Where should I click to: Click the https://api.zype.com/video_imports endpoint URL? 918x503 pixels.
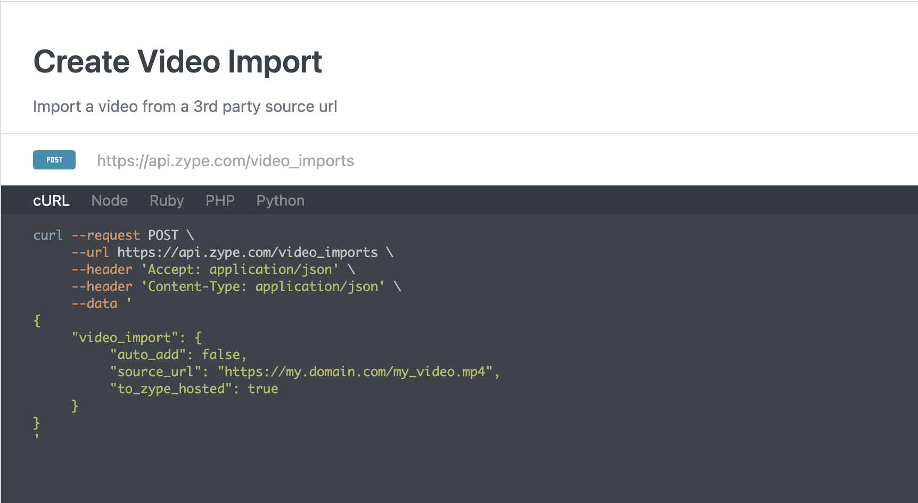point(225,161)
